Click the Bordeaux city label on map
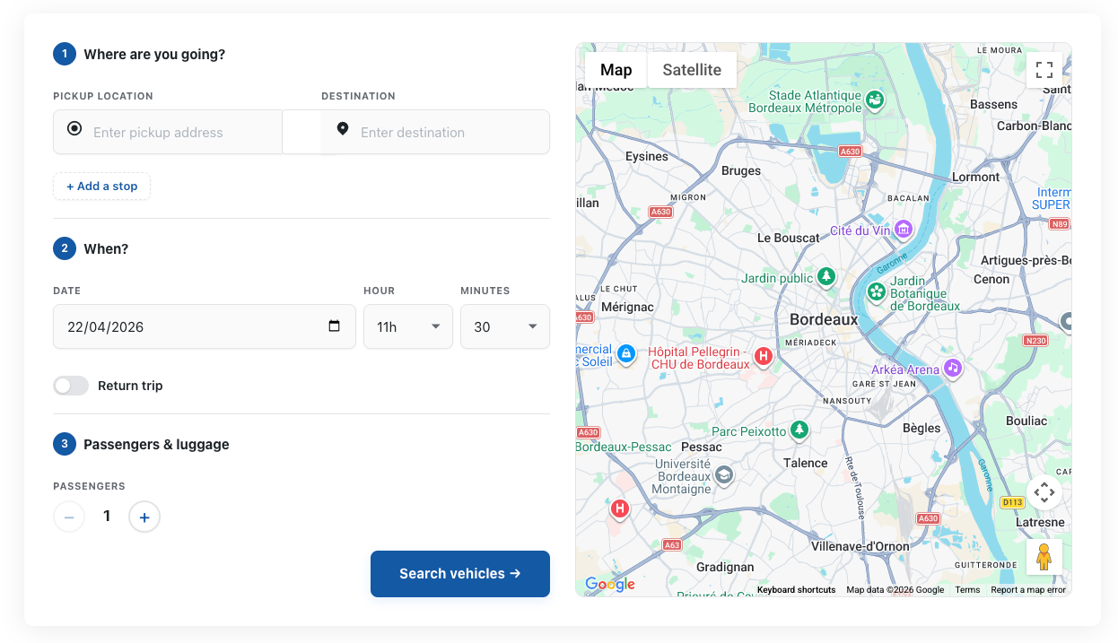 824,319
